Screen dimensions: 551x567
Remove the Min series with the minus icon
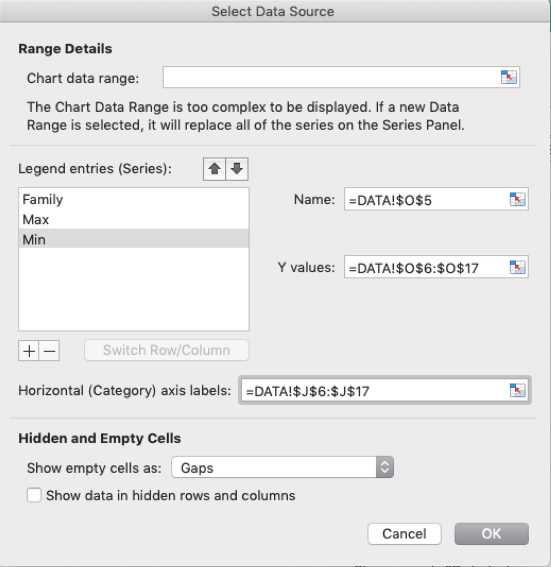49,350
